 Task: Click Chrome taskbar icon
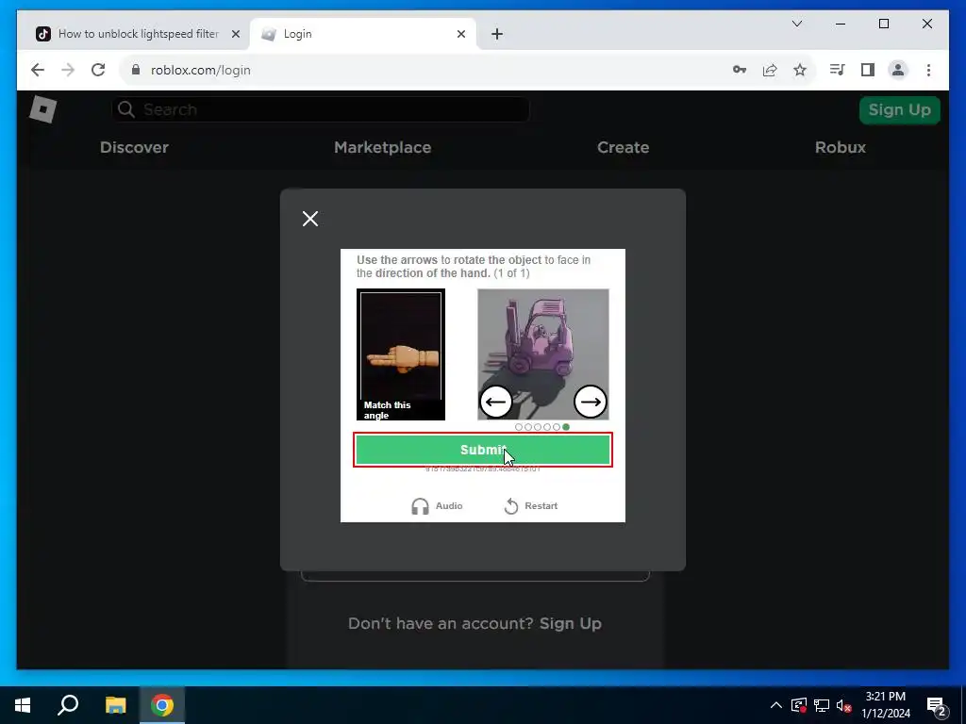click(162, 705)
